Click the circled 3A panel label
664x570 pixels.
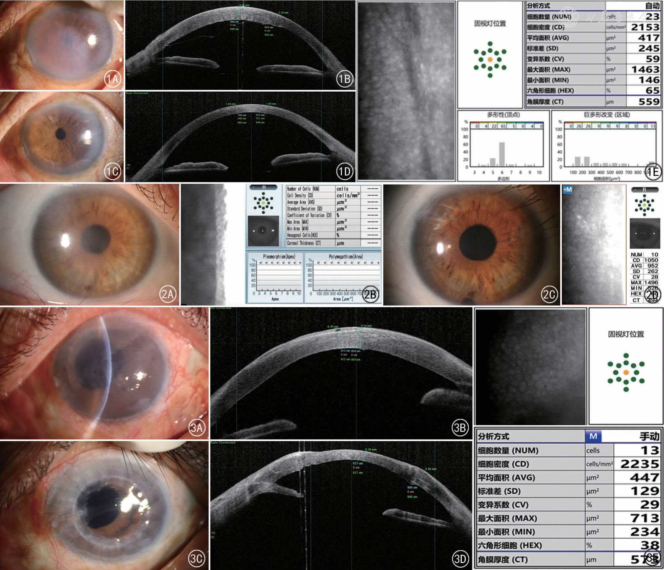[197, 428]
